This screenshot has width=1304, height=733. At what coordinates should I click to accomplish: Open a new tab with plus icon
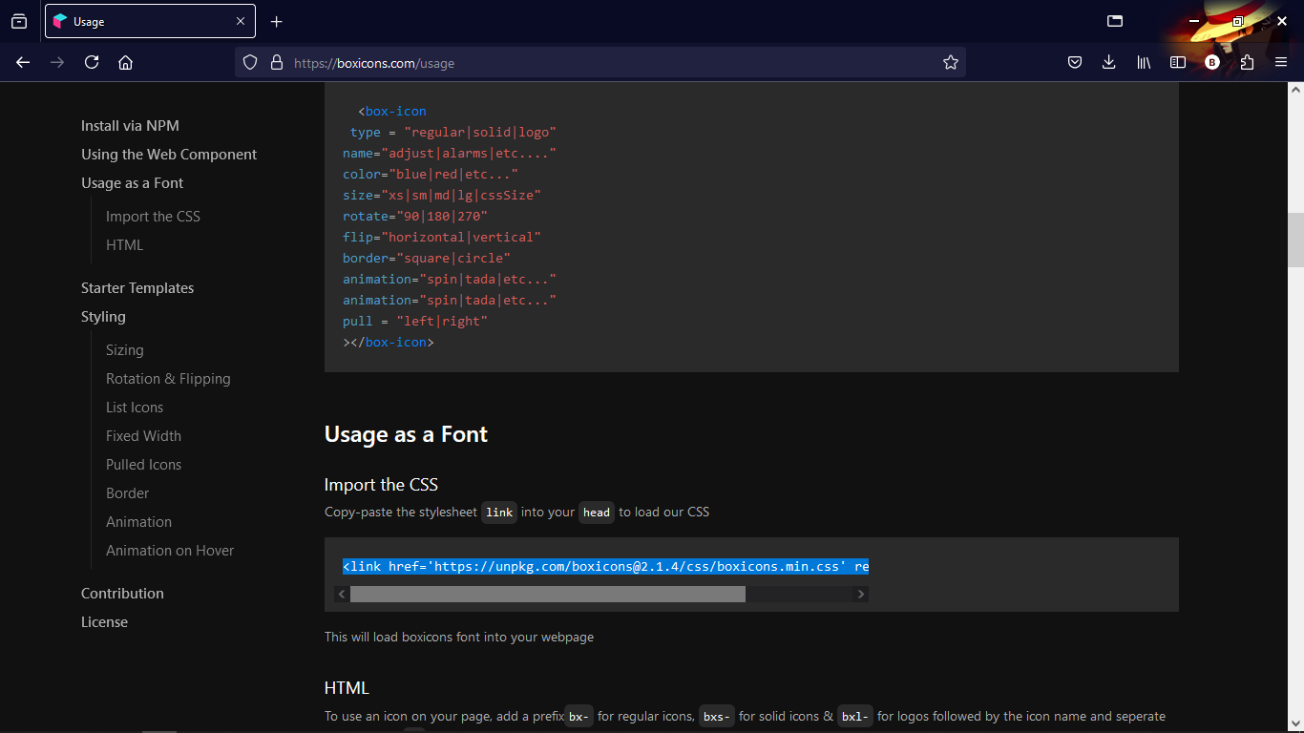coord(277,21)
